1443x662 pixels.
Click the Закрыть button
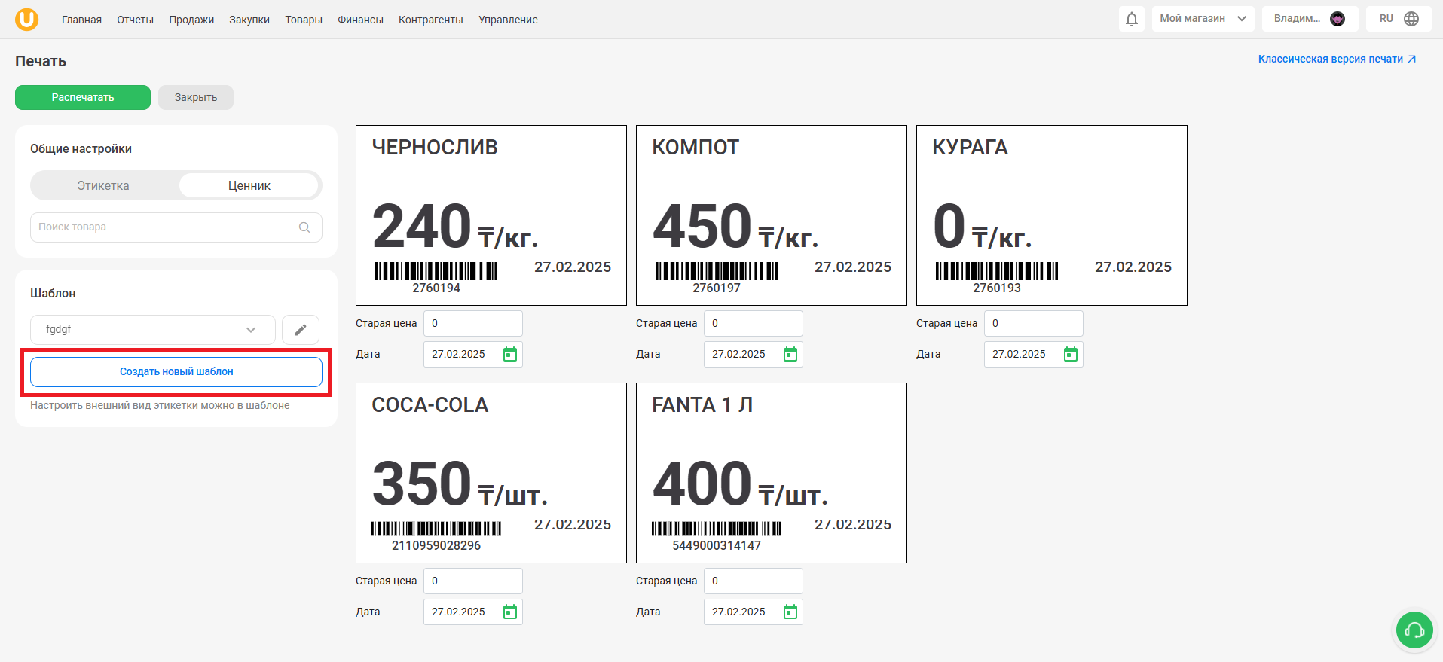click(x=196, y=97)
